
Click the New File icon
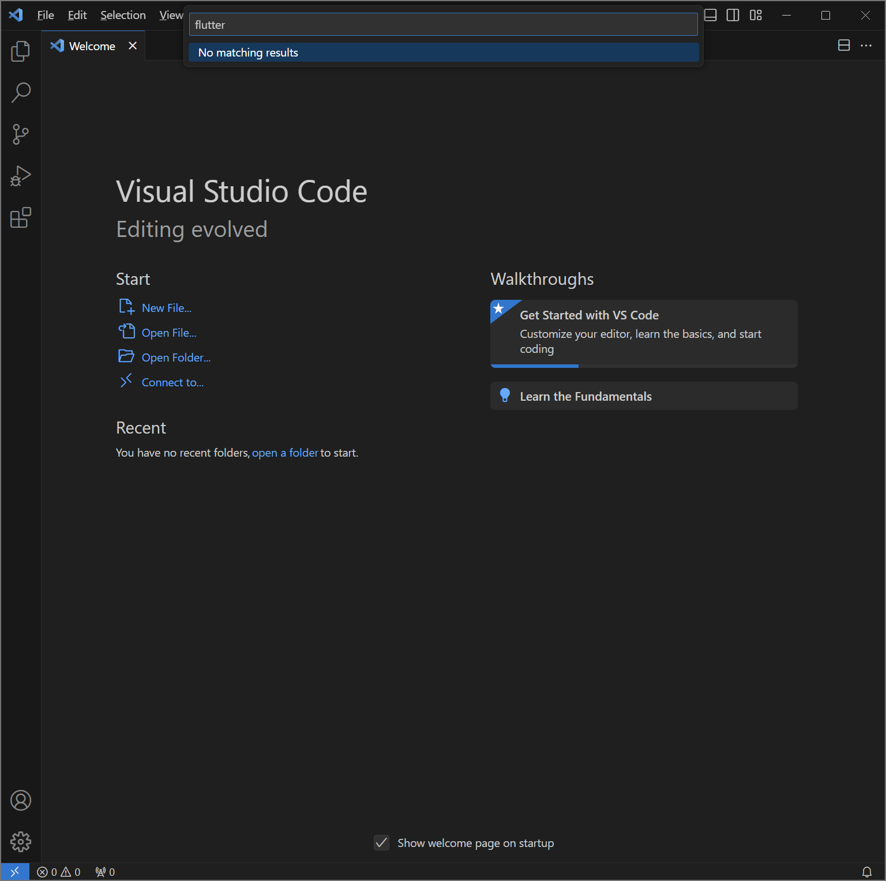pyautogui.click(x=126, y=307)
